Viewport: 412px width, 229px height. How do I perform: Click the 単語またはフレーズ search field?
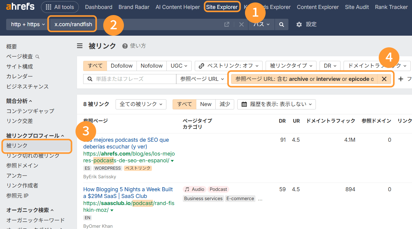129,79
